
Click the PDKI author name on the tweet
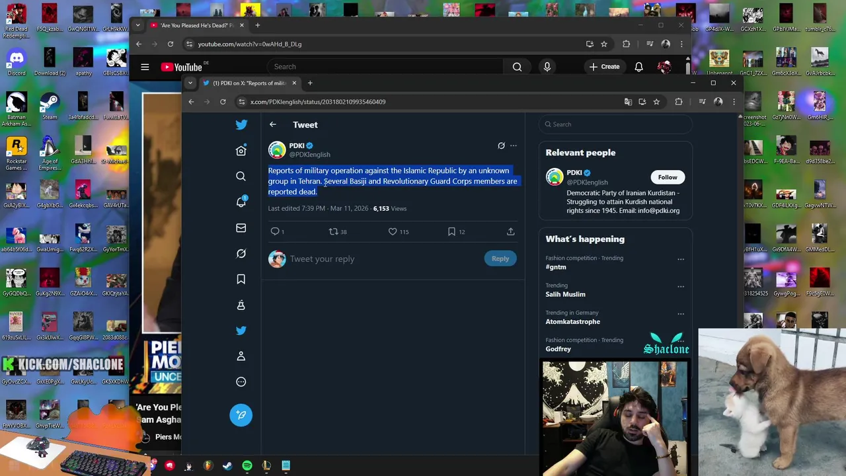tap(297, 145)
